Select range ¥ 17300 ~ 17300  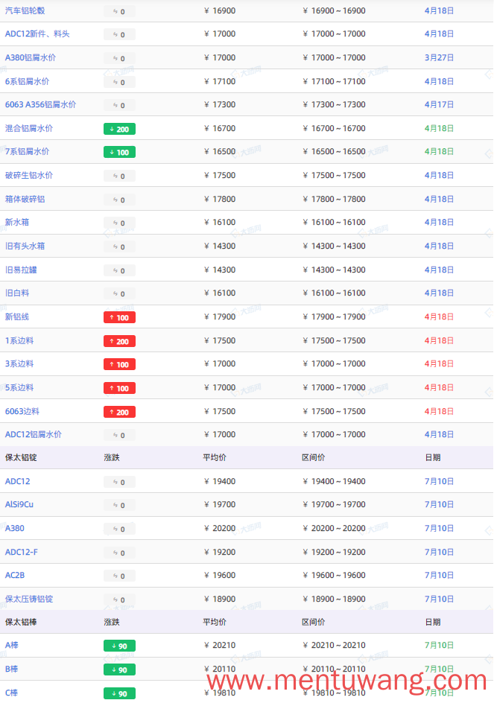pyautogui.click(x=335, y=105)
